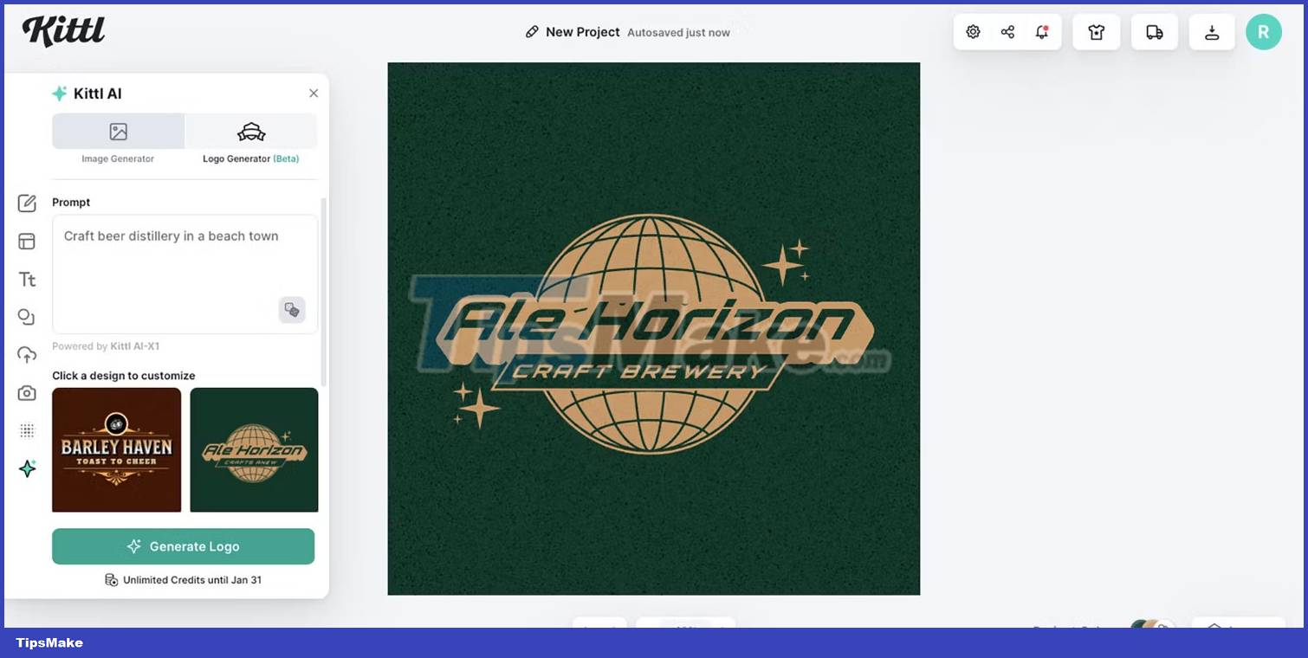This screenshot has height=658, width=1308.
Task: Open the photos camera icon in sidebar
Action: tap(27, 393)
